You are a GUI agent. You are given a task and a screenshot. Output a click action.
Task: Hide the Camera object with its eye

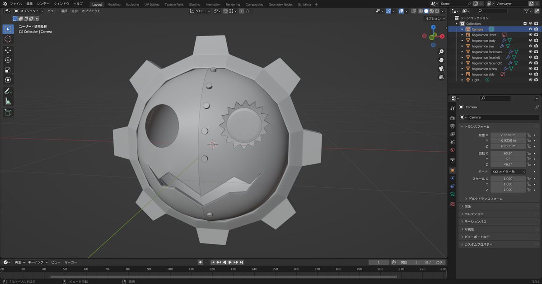(531, 29)
